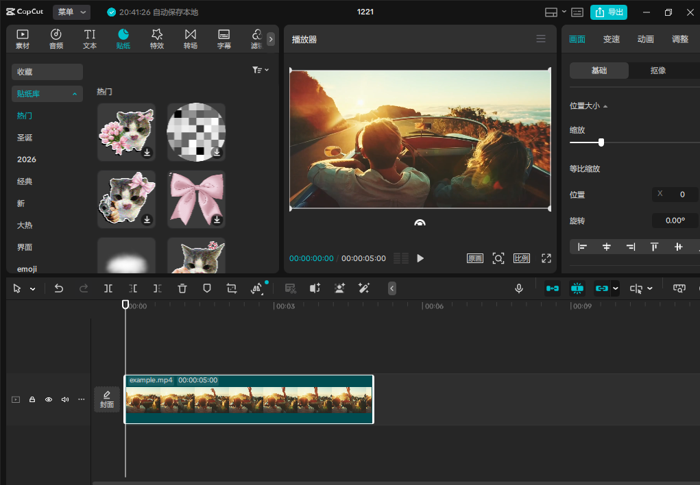
Task: Enter full screen preview in player
Action: pos(546,258)
